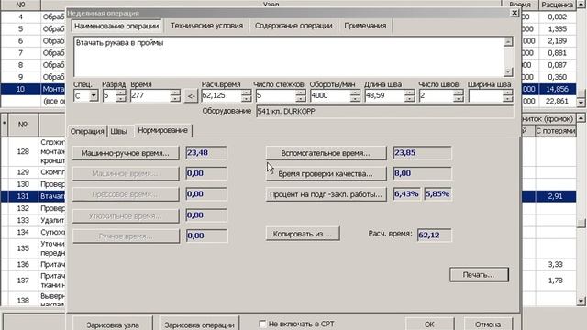The height and width of the screenshot is (330, 587).
Task: Click the Число швов spinner
Action: coord(459,95)
